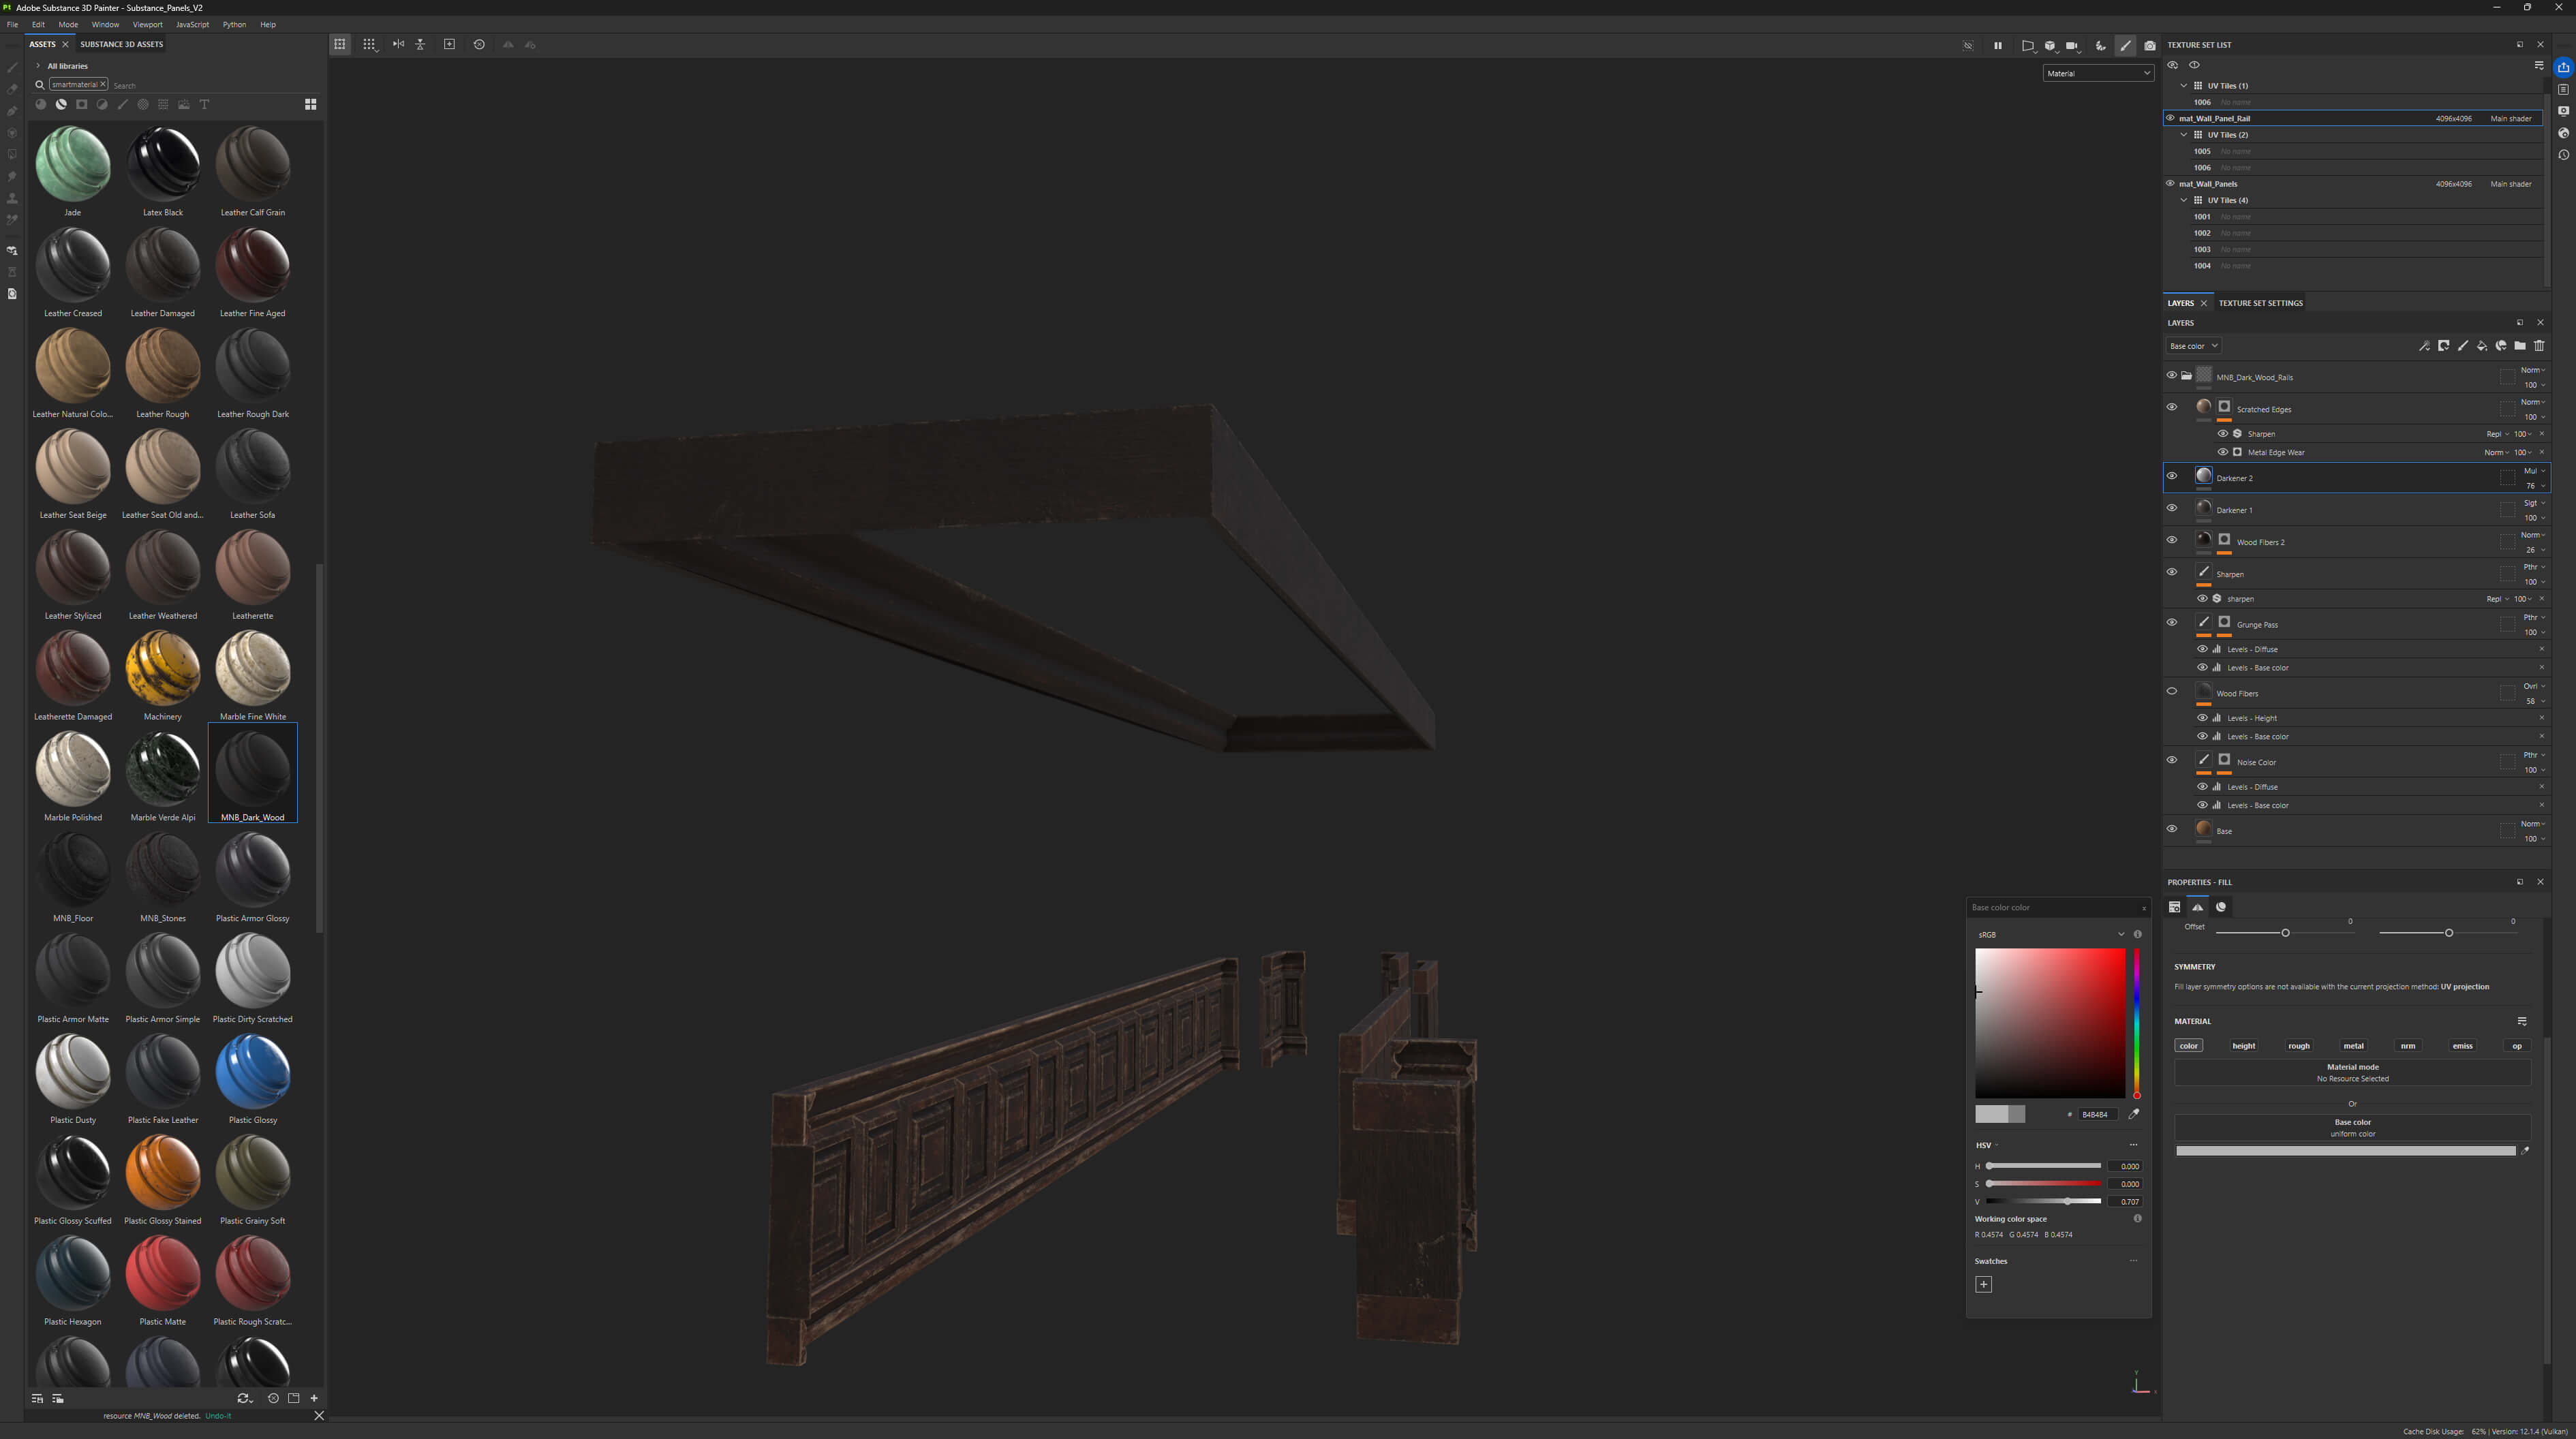Delete layer with the trash icon

coord(2539,346)
